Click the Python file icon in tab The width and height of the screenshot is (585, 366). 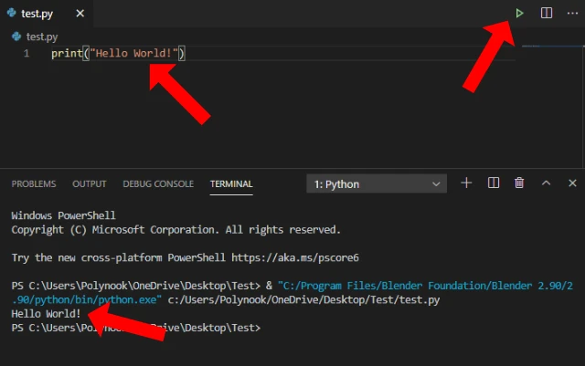12,13
